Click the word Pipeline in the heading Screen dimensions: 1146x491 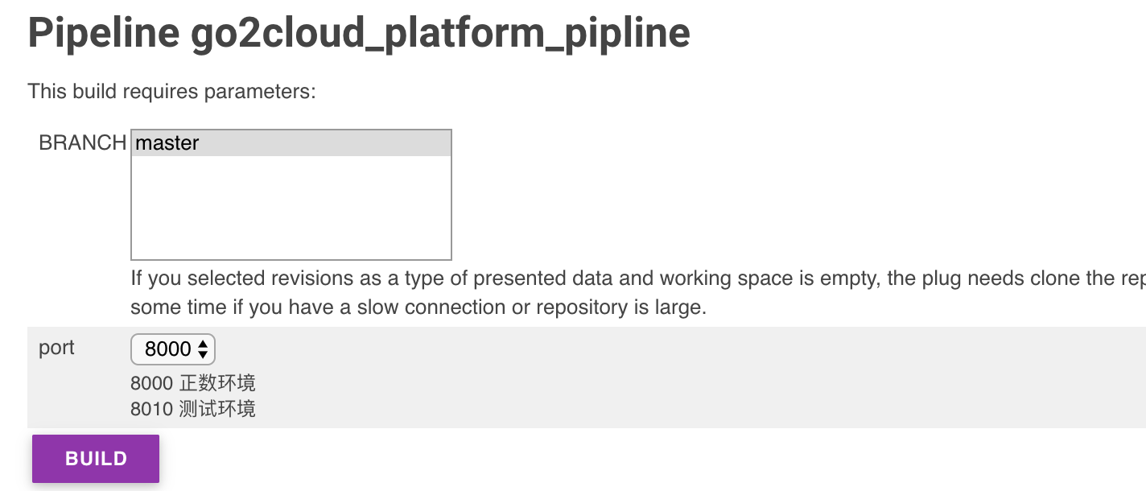pos(104,32)
